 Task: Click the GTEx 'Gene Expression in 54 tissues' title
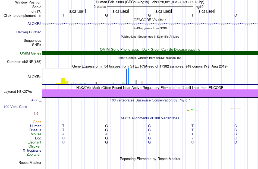pyautogui.click(x=150, y=66)
